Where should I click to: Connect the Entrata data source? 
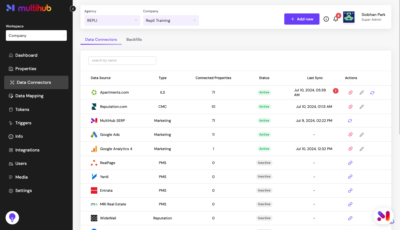350,191
